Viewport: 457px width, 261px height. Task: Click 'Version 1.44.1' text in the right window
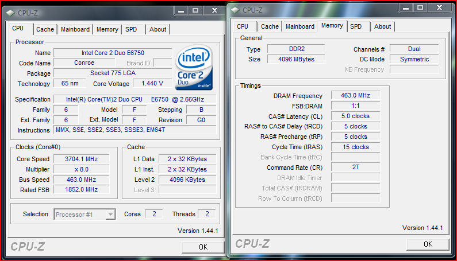coord(423,228)
